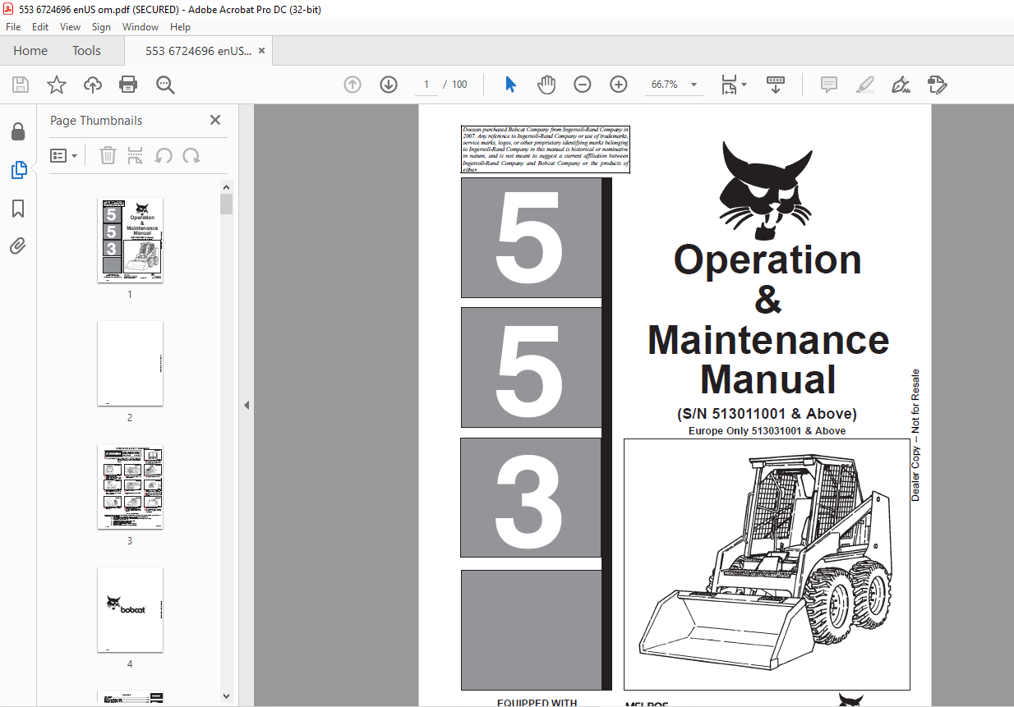Click the cloud upload icon

coord(93,85)
